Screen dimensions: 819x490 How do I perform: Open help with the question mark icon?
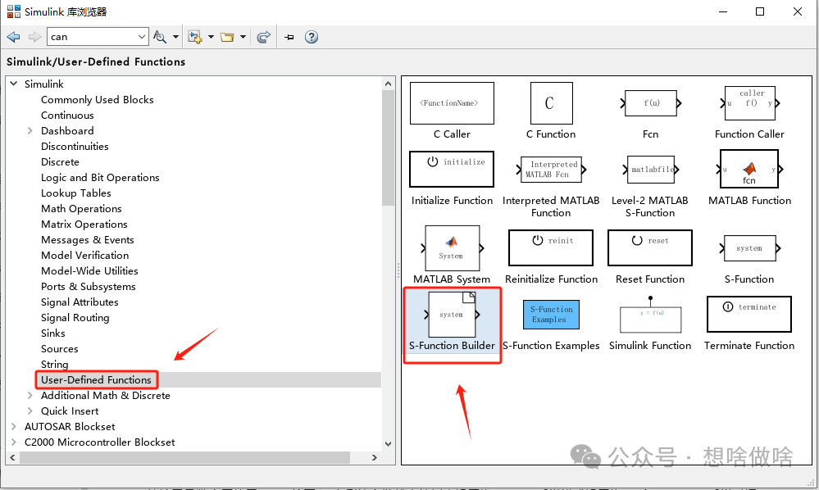(x=312, y=37)
